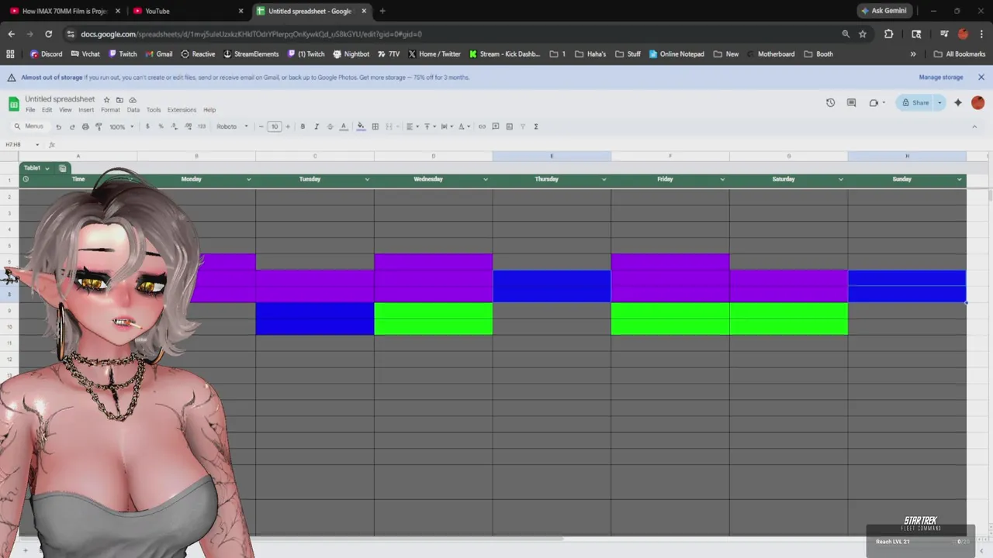Open Sunday column filter dropdown
993x558 pixels.
pos(960,179)
